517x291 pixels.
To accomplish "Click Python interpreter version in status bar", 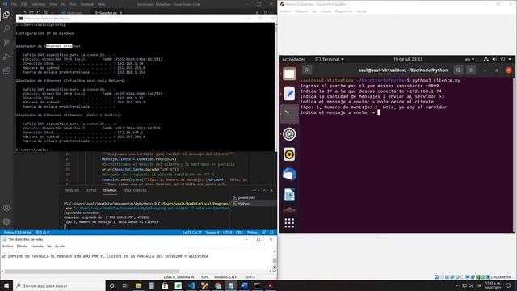I will click(18, 233).
